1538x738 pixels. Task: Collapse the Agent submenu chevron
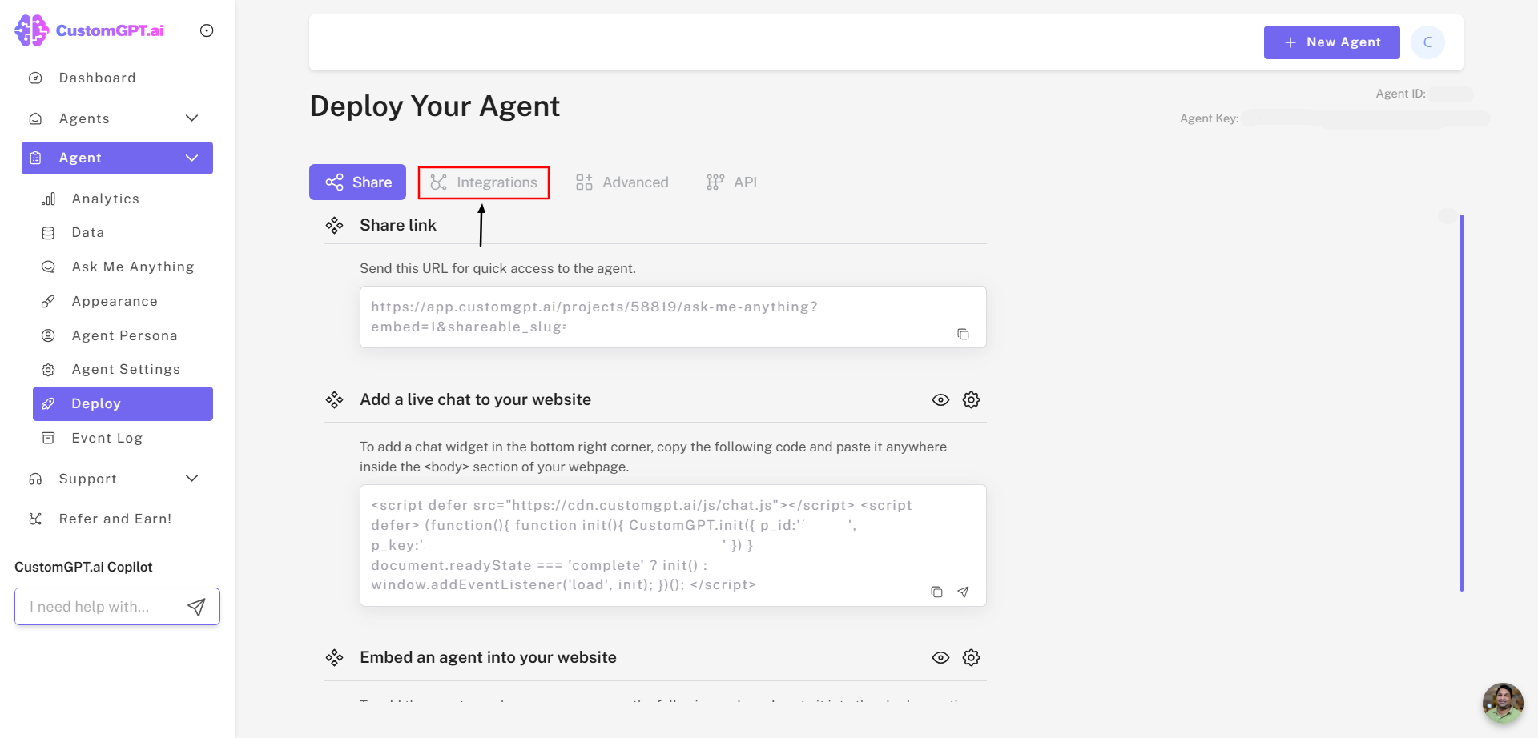[x=192, y=158]
